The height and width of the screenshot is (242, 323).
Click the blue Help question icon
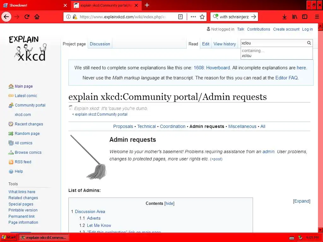coord(11,171)
